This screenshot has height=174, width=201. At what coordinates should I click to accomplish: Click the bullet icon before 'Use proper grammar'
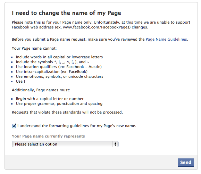(x=12, y=104)
